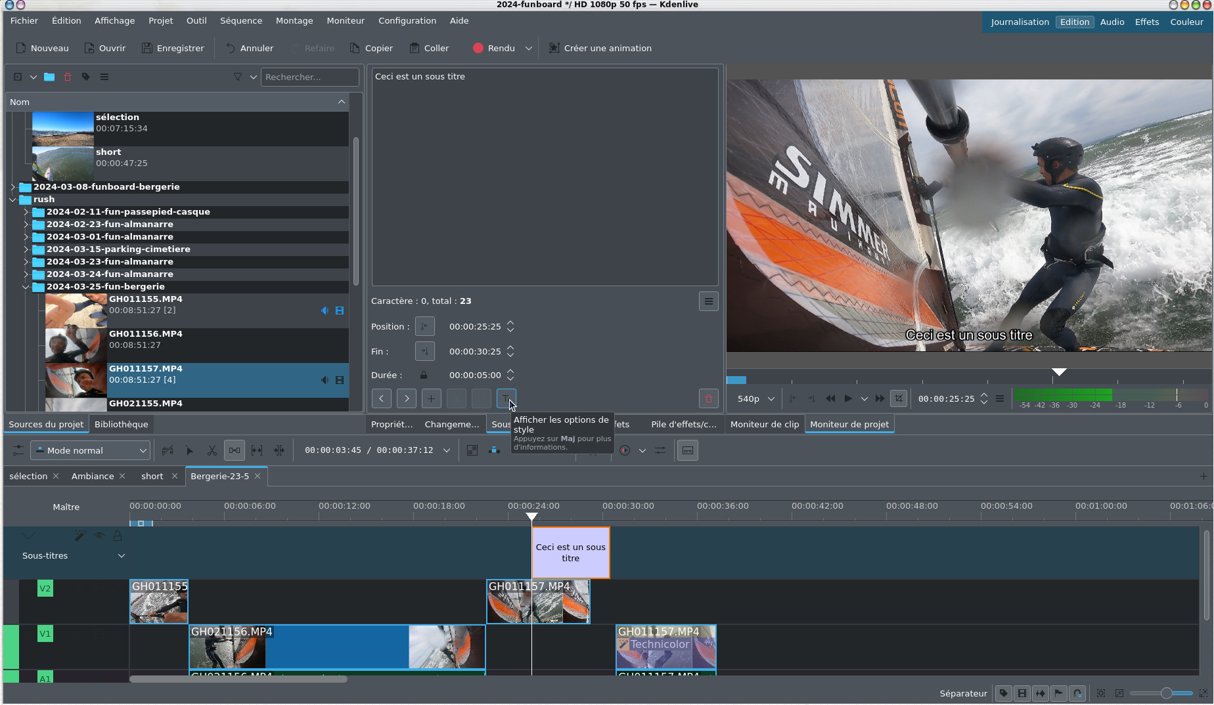Screen dimensions: 1214x705
Task: Expand the 2024-03-15-parking-cimetiere folder
Action: (26, 249)
